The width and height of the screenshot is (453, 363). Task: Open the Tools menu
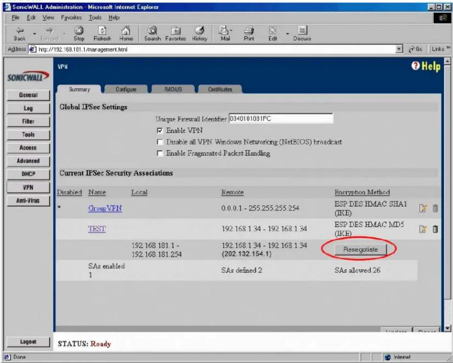[x=95, y=18]
